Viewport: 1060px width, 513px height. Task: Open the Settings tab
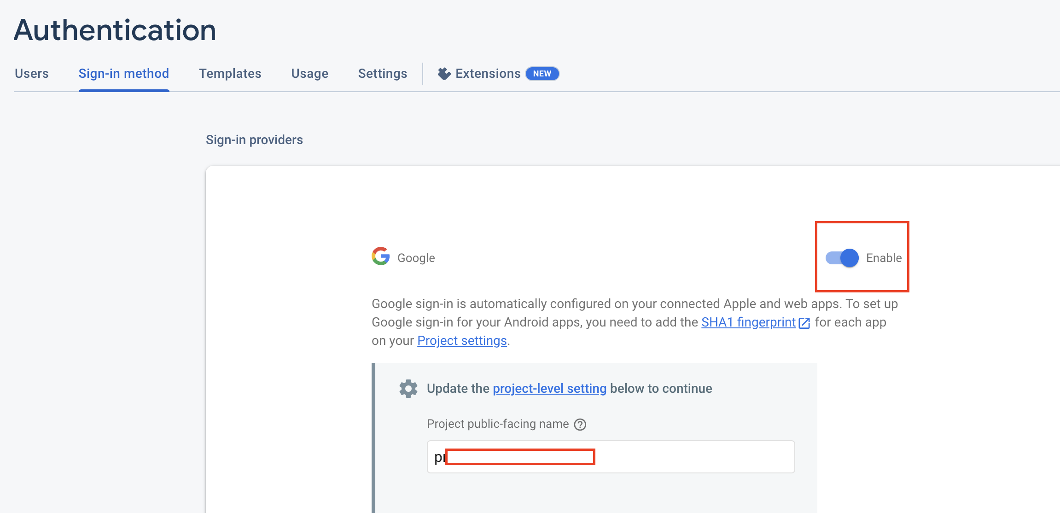[382, 74]
